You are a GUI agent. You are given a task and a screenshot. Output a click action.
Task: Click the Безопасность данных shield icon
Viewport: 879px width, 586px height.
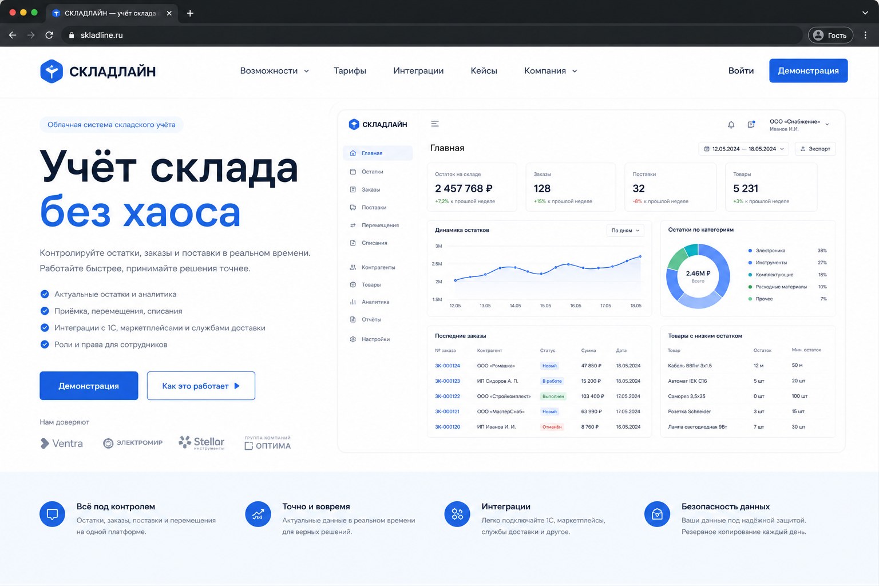coord(657,514)
